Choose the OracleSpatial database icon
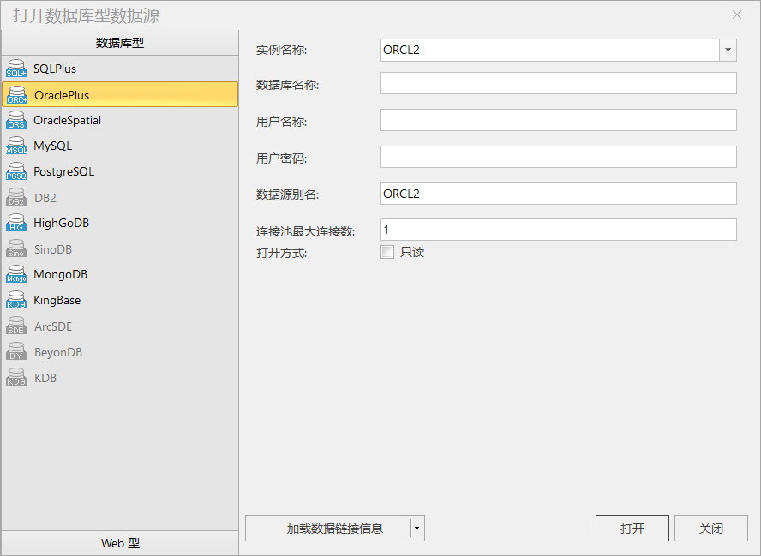The width and height of the screenshot is (761, 556). pos(16,120)
